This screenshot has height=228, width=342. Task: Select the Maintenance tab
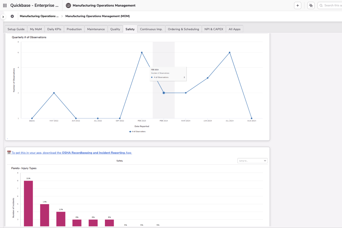click(96, 29)
